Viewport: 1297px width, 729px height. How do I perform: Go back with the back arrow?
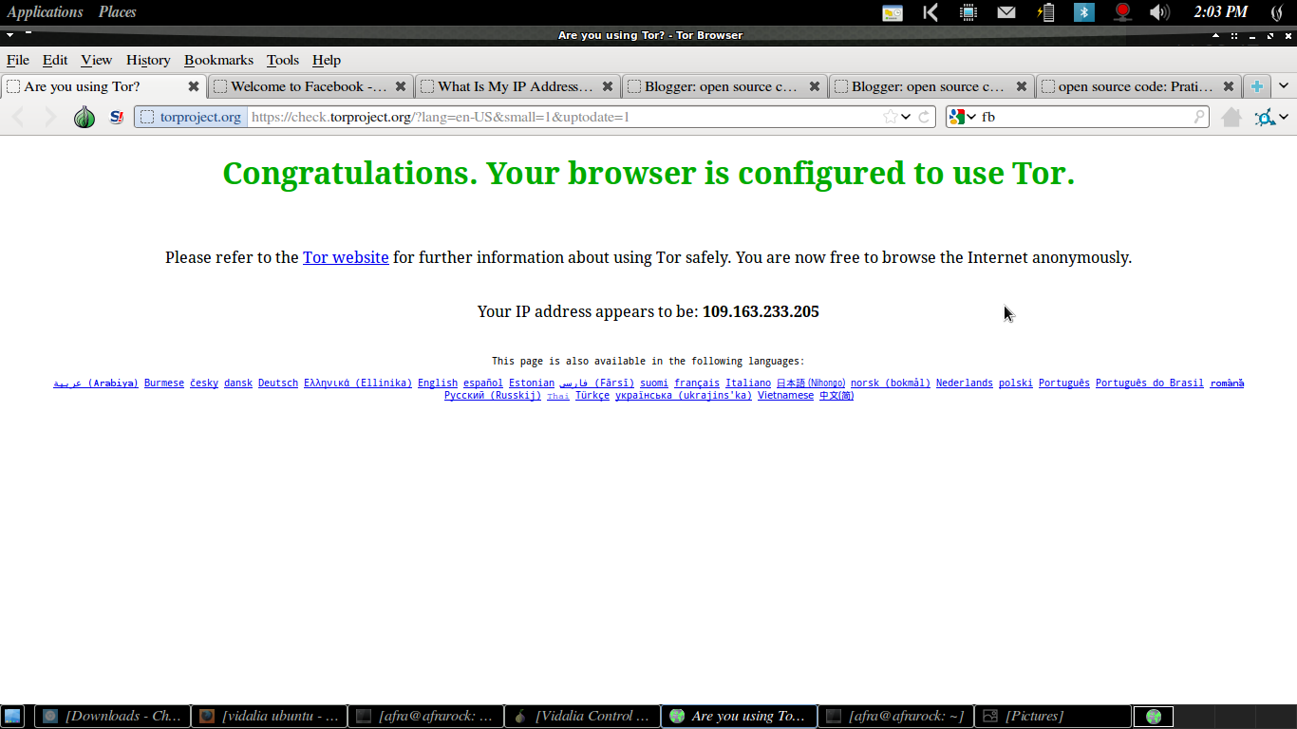click(19, 117)
